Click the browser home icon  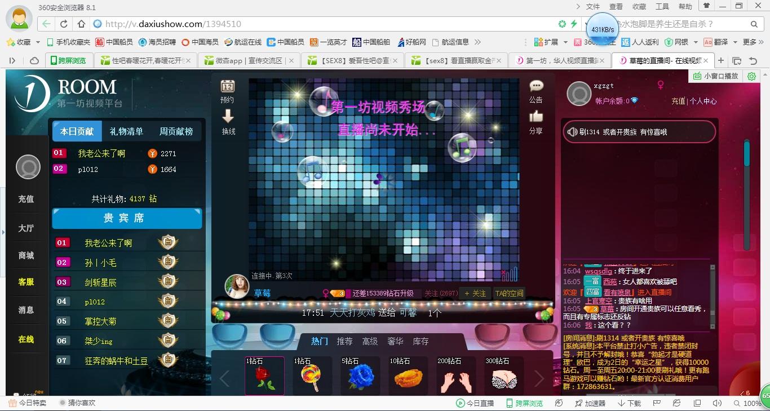click(81, 24)
